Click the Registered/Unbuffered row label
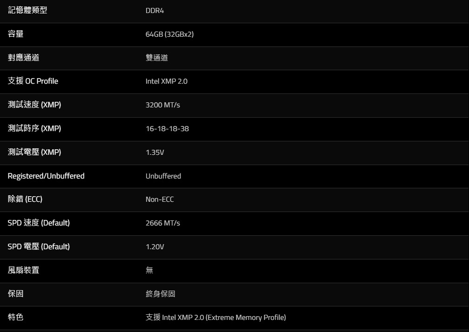 (x=46, y=176)
